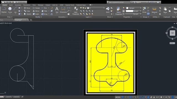Click the N direction on ViewCube compass
Viewport: 177px width, 99px height.
click(172, 27)
